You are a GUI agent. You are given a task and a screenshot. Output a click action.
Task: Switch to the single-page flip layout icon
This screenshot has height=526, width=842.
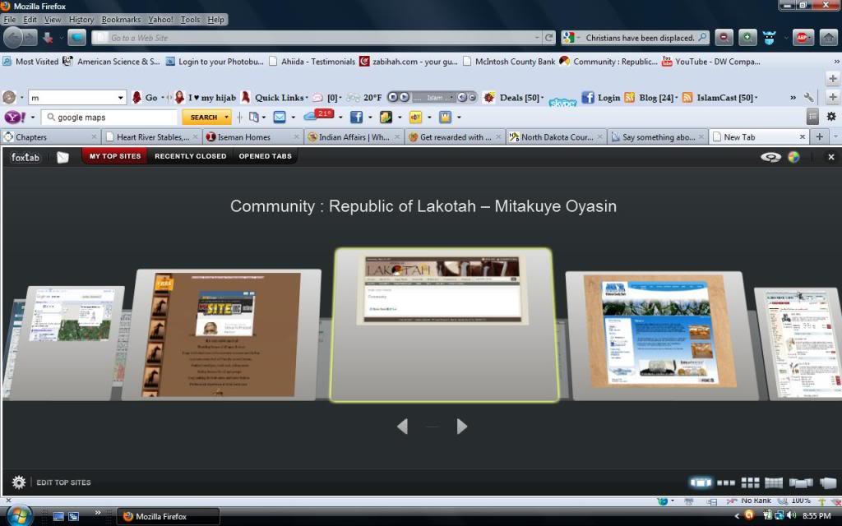829,482
